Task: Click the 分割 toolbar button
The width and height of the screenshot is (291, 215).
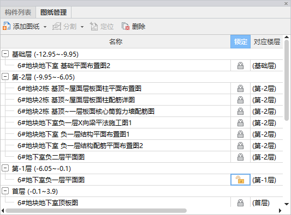Action: click(x=64, y=26)
